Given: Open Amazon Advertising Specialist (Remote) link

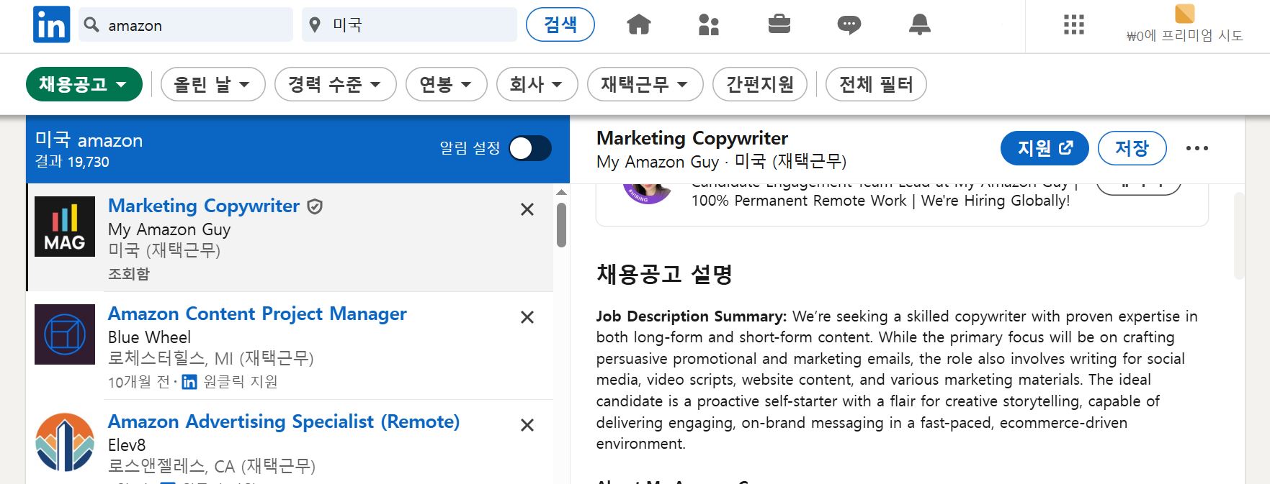Looking at the screenshot, I should point(284,421).
